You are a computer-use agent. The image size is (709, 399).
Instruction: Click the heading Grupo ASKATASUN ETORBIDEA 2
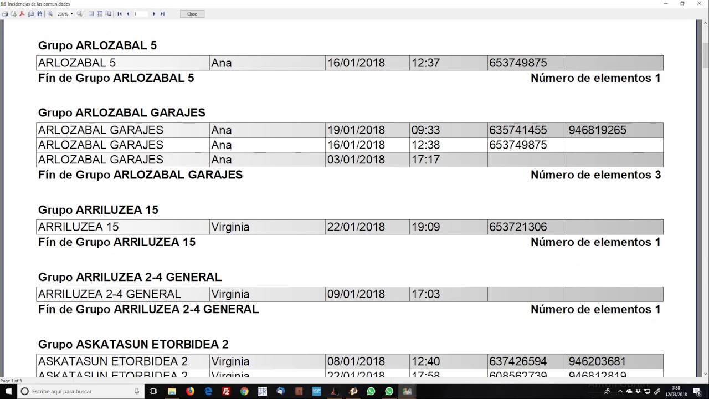pos(133,344)
